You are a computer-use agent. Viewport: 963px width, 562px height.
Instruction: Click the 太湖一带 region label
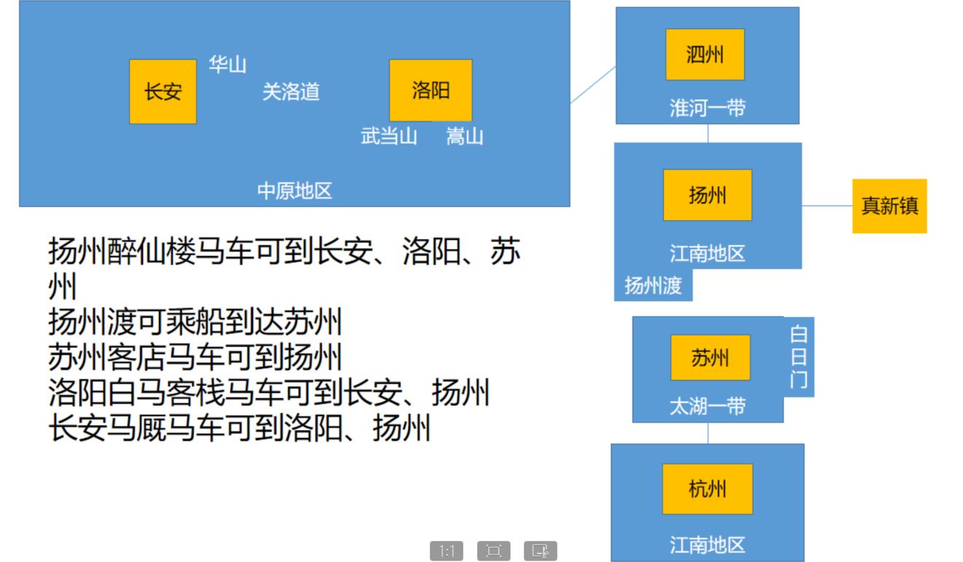[x=707, y=407]
